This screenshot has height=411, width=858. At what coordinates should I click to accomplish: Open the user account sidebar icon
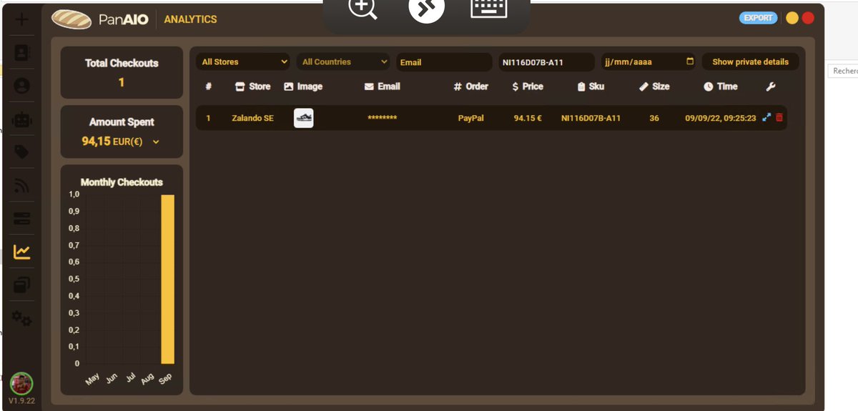(22, 85)
